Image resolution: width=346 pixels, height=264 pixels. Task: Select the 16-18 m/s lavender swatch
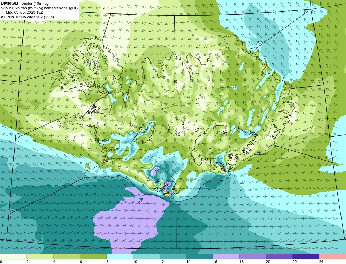pyautogui.click(x=226, y=257)
